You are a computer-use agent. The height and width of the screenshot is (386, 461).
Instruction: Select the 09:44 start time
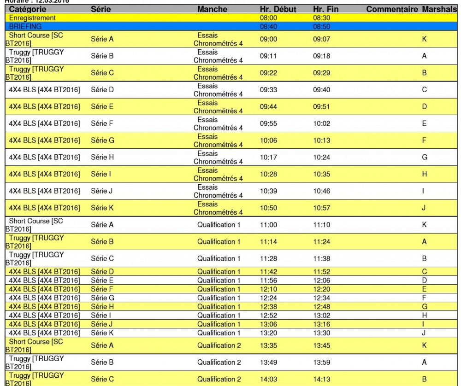pyautogui.click(x=268, y=107)
